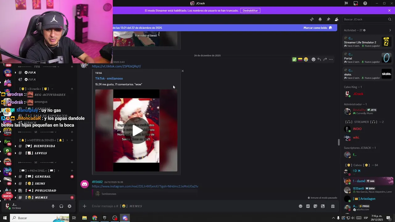395x222 pixels.
Task: Open member INDIO in STREAMER list
Action: coord(368,129)
